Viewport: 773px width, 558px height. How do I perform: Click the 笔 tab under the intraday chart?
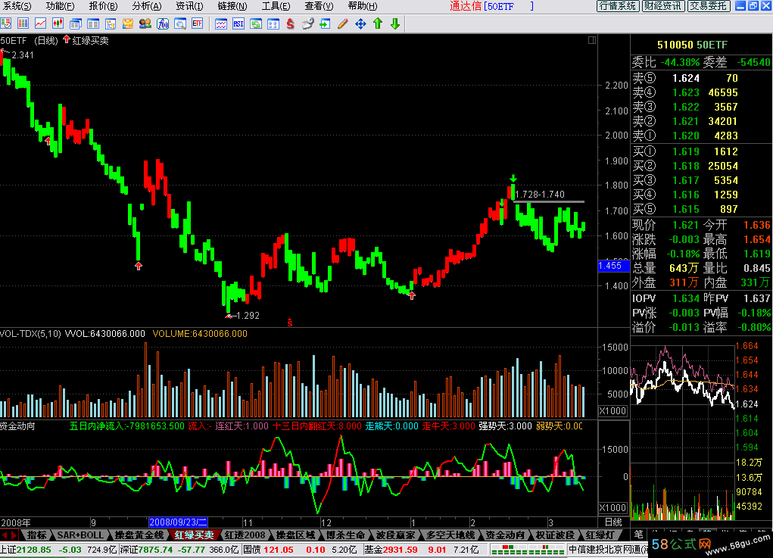[638, 535]
